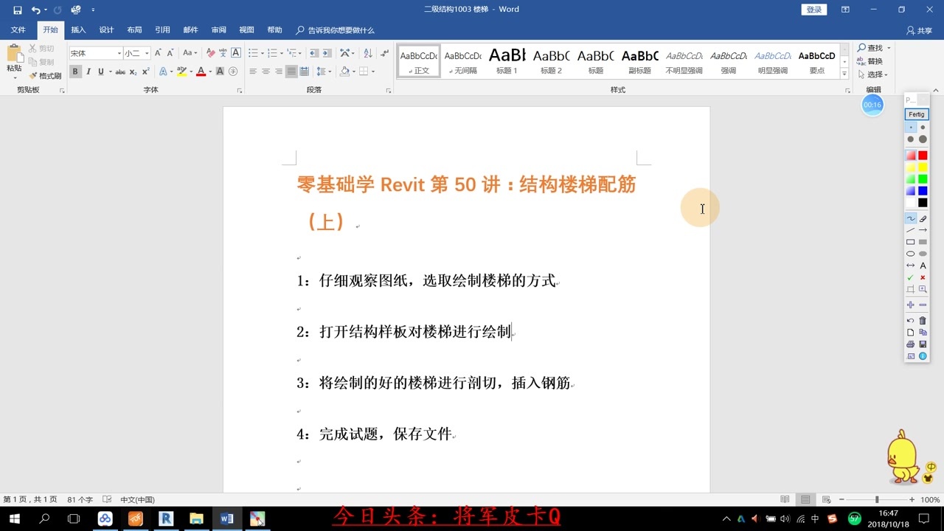Click the phonetic guide (拼音) icon
The height and width of the screenshot is (531, 944).
tap(223, 53)
